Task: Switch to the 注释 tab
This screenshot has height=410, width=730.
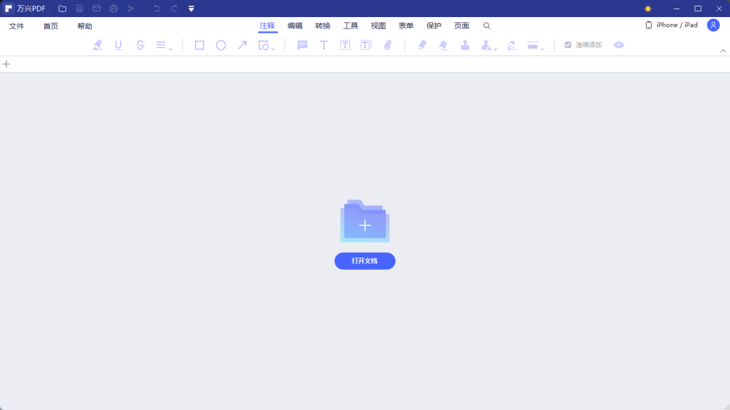Action: click(x=267, y=26)
